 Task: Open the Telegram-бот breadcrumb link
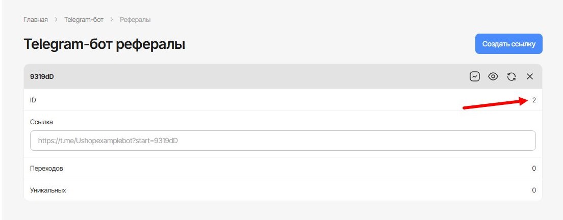click(x=84, y=20)
